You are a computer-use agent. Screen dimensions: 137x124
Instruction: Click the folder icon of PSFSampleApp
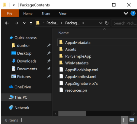[61, 56]
